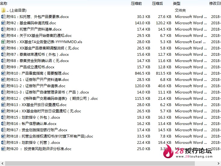Screen dimensions: 221x166
Task: Select file 附件15：划款指令（外包）.docx
Action: [x=33, y=117]
